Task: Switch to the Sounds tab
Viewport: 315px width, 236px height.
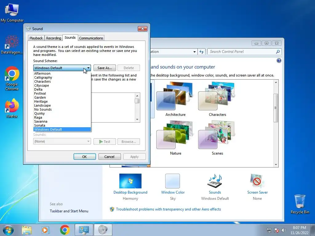Action: click(70, 37)
